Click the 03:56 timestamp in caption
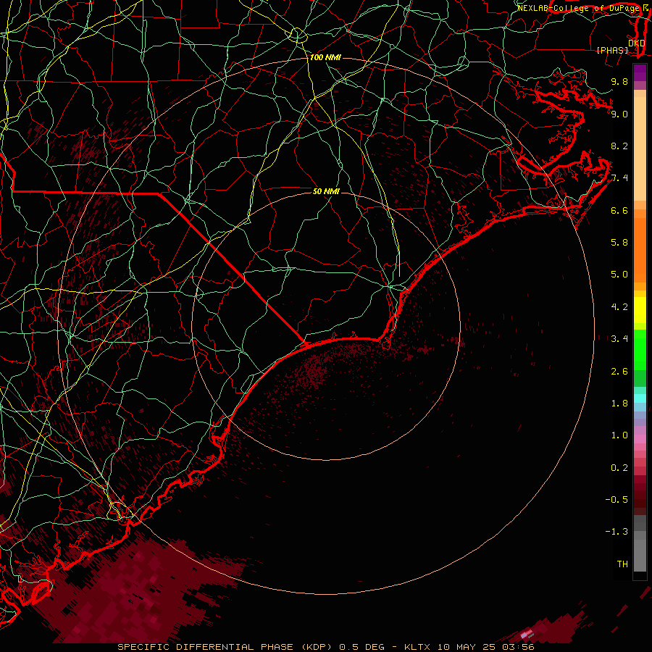 pos(519,647)
